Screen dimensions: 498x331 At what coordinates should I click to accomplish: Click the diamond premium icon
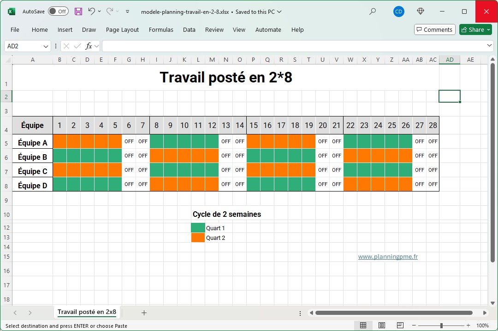(x=420, y=12)
